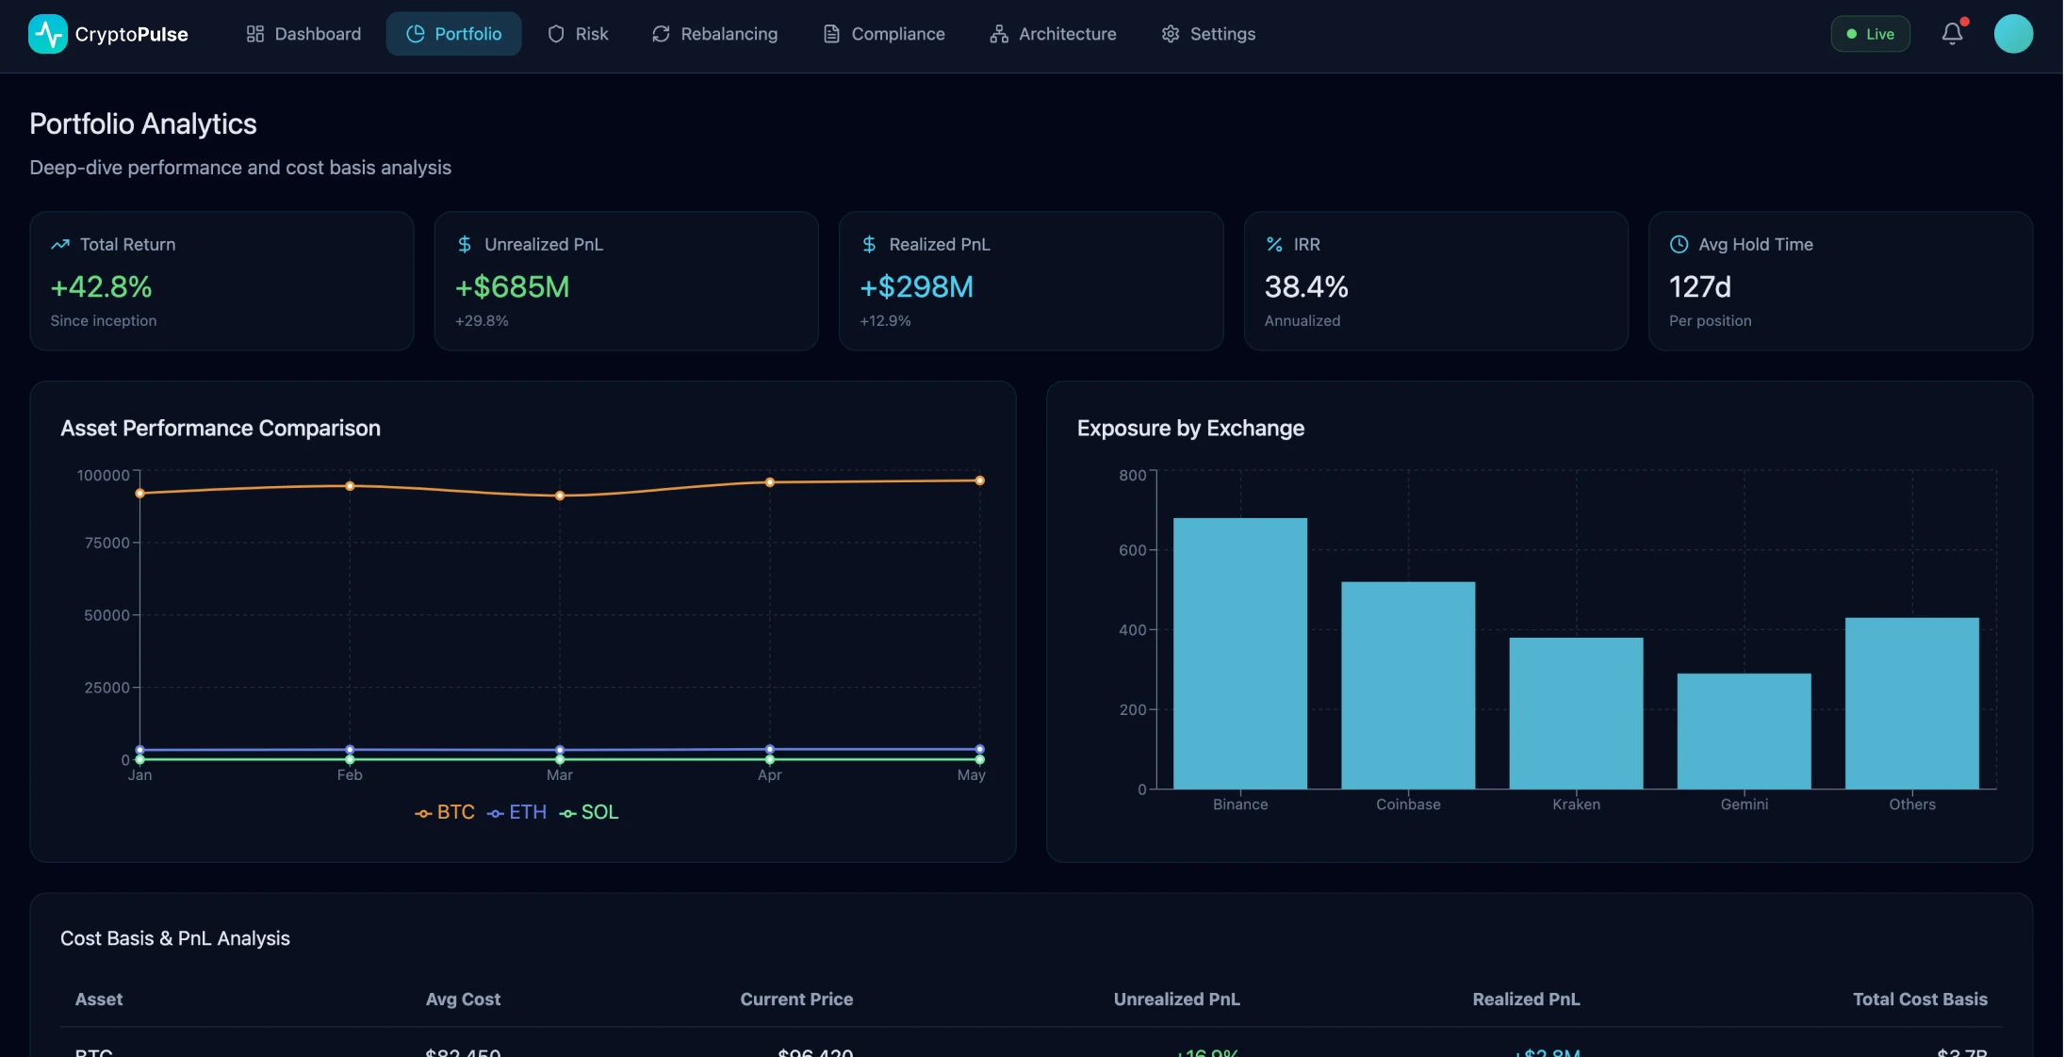Select the Risk shield icon
This screenshot has width=2064, height=1057.
(555, 33)
